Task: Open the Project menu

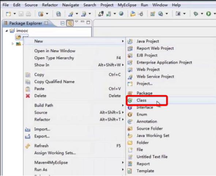Action: (107, 5)
